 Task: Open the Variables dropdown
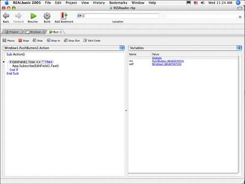click(185, 48)
